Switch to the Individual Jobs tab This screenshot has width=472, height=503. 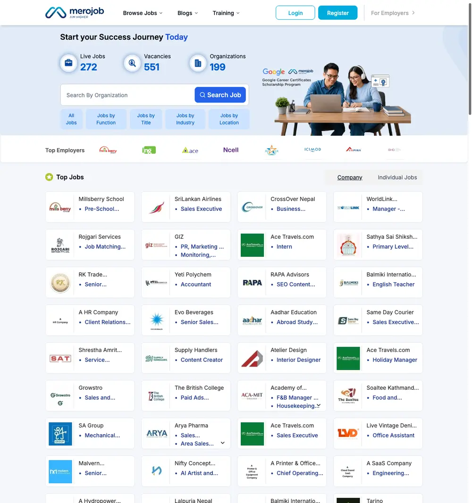(x=397, y=177)
